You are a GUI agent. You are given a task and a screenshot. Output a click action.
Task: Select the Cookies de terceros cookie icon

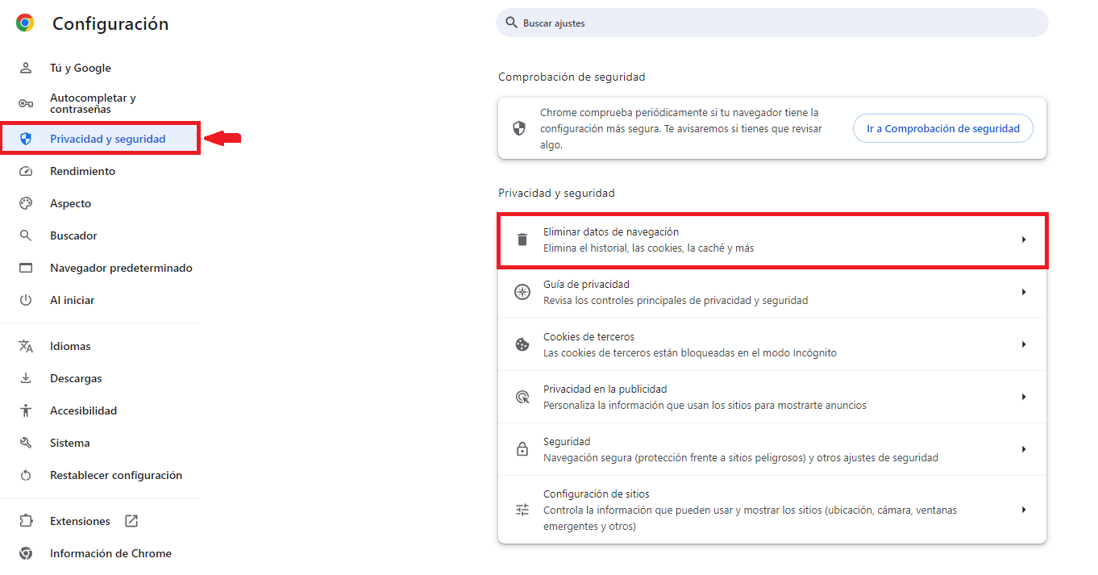[x=522, y=344]
